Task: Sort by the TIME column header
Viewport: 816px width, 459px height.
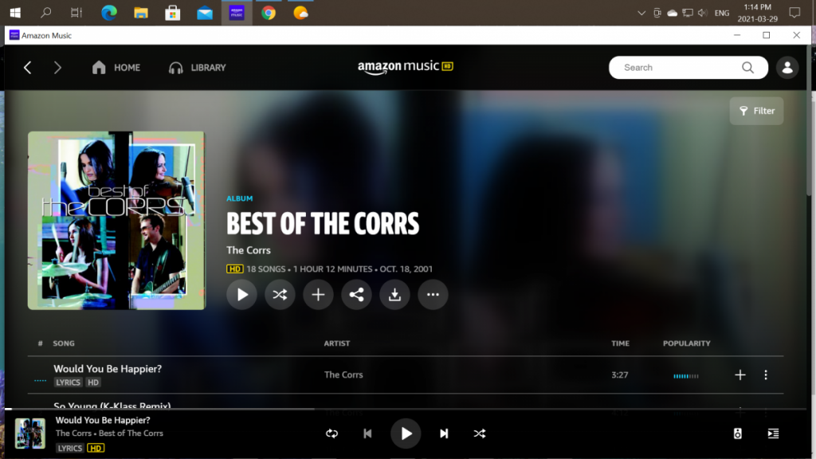Action: (x=620, y=343)
